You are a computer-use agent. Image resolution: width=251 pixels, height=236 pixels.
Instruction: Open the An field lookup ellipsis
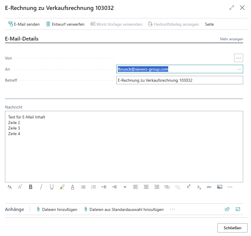click(239, 69)
